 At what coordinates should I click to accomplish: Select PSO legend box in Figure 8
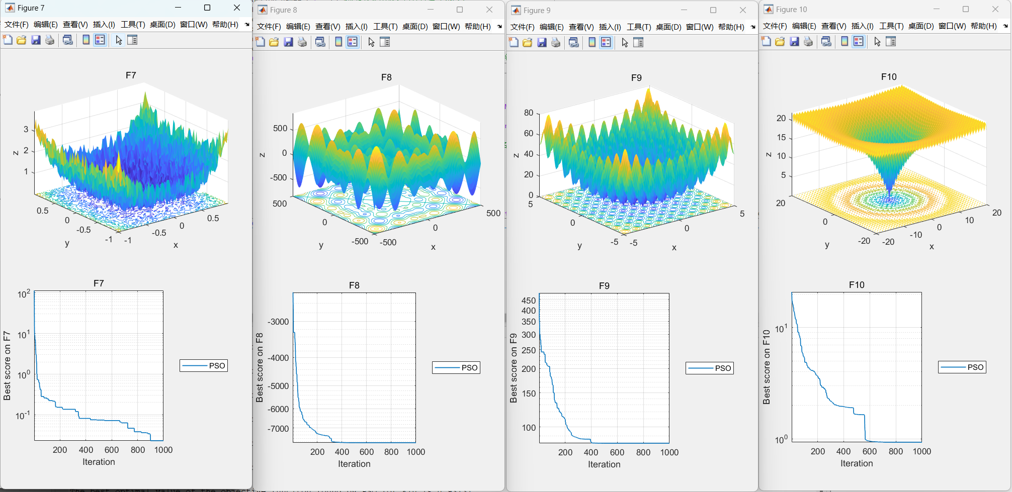(x=456, y=368)
